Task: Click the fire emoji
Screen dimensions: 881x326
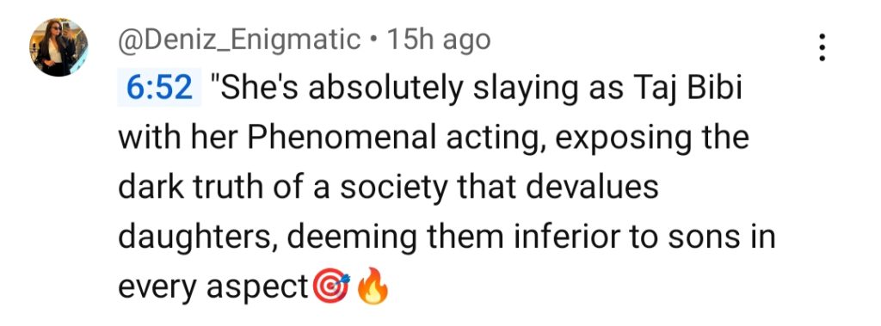Action: click(373, 286)
